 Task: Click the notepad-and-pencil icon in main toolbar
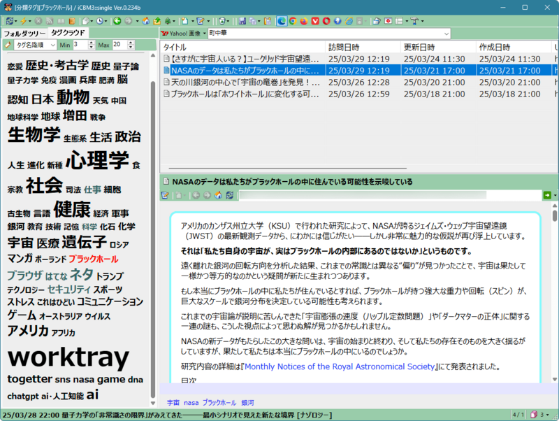(x=201, y=21)
